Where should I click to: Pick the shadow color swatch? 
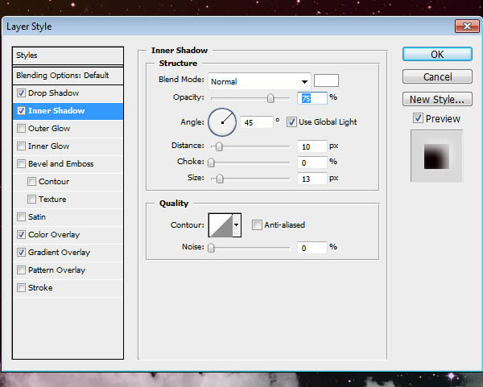(x=326, y=80)
